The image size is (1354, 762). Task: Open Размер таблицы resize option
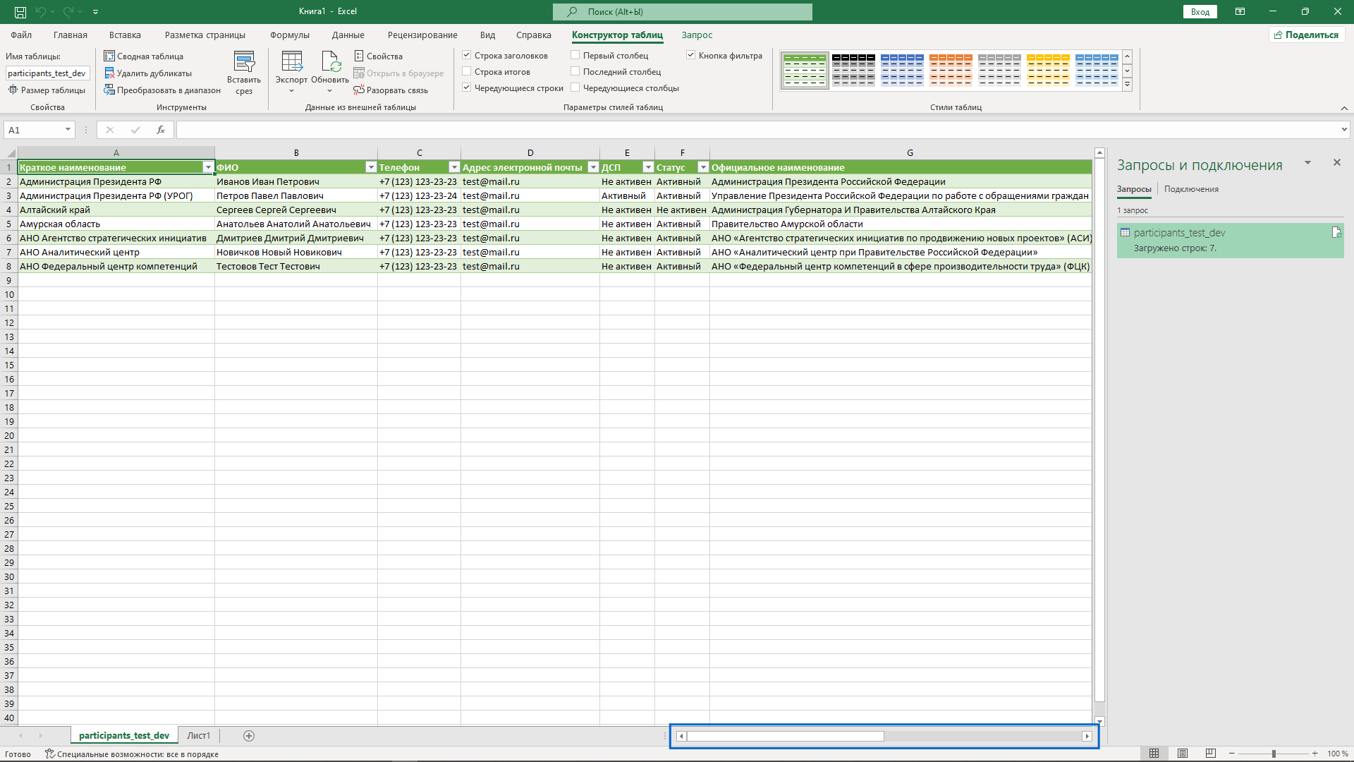coord(47,90)
